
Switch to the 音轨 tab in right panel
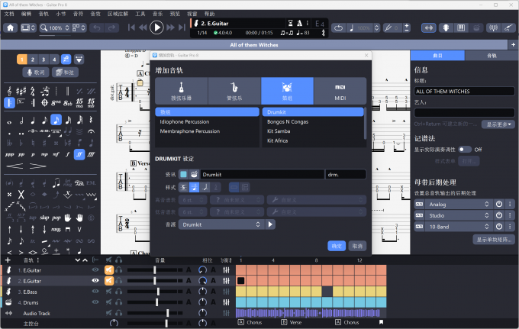[x=491, y=56]
